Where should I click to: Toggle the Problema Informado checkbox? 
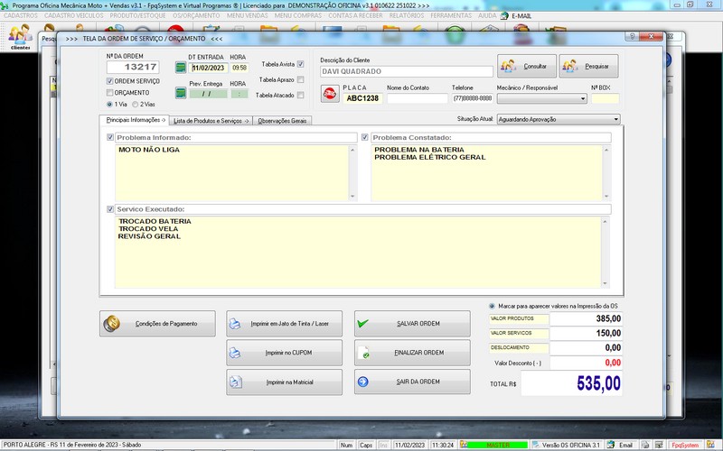110,137
